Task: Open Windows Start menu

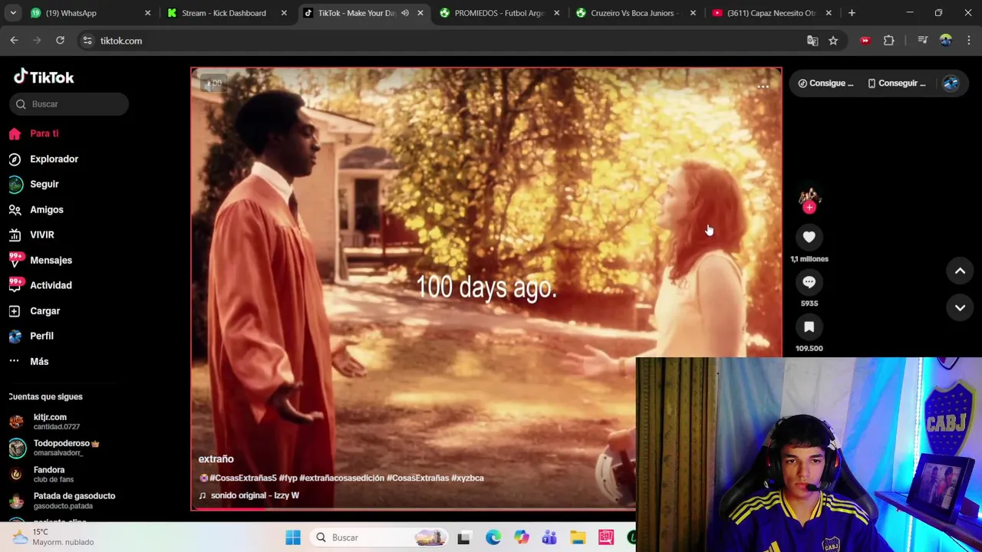Action: click(293, 537)
